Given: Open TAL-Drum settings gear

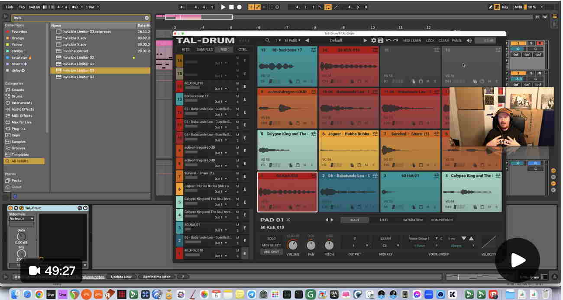Looking at the screenshot, I should (373, 41).
